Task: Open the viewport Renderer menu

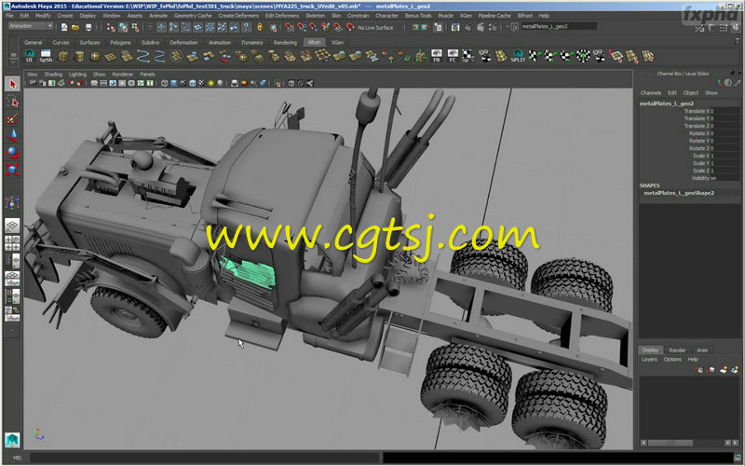Action: pos(123,75)
